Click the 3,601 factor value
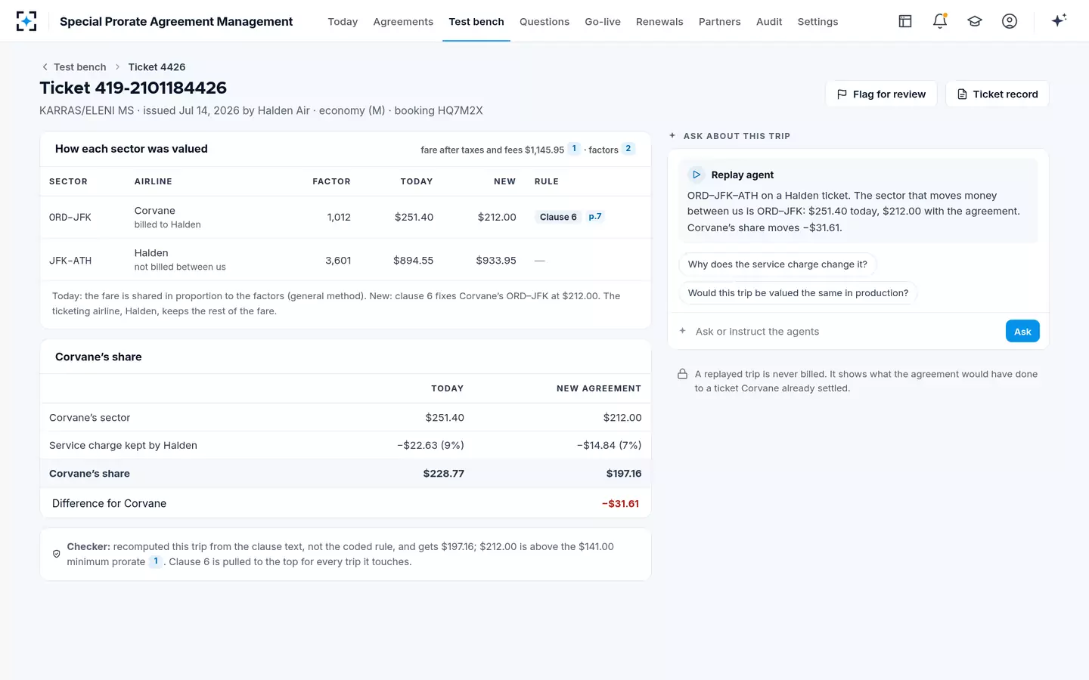 [x=338, y=261]
